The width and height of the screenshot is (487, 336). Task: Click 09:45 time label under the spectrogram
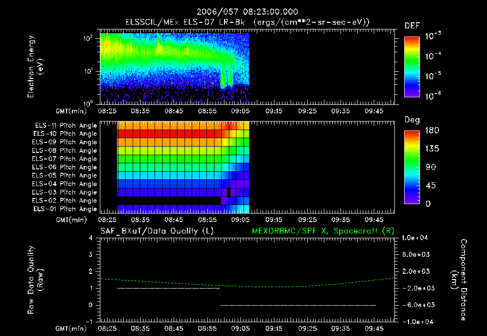pyautogui.click(x=374, y=111)
